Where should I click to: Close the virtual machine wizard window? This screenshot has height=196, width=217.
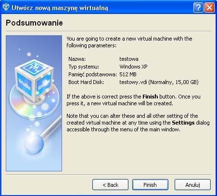point(209,7)
